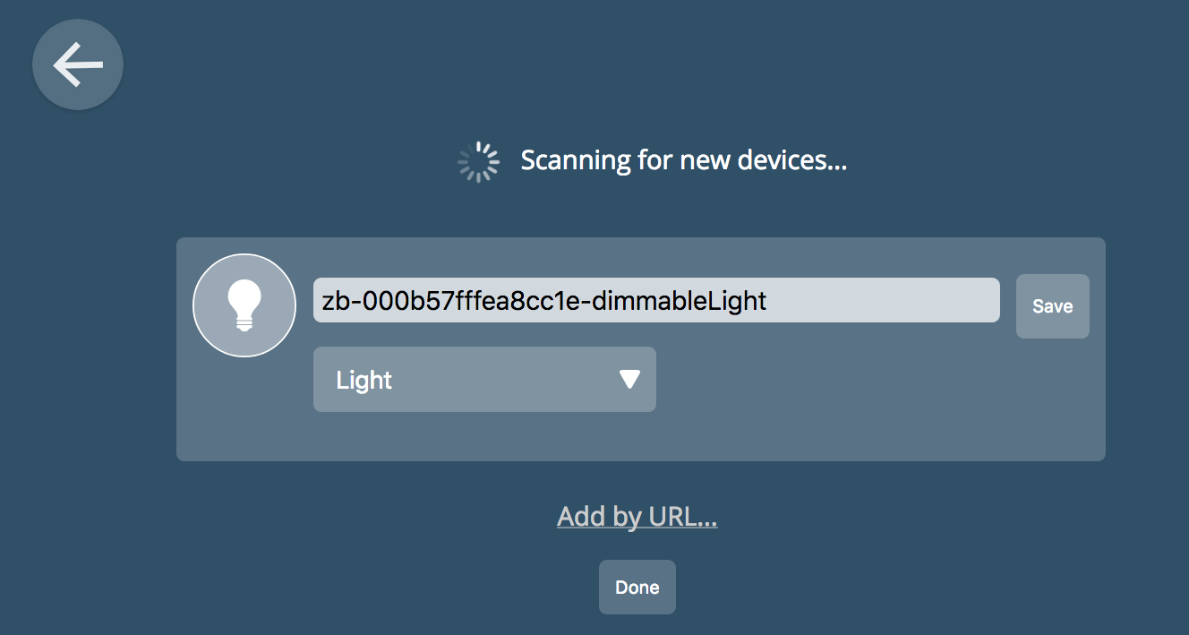1189x635 pixels.
Task: Click the Done button
Action: [637, 588]
